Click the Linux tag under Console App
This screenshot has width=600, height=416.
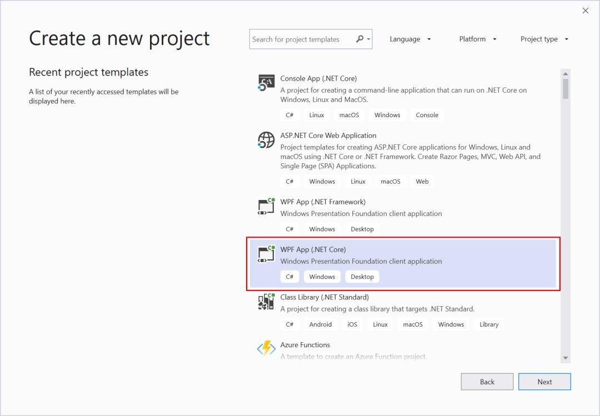click(x=317, y=115)
